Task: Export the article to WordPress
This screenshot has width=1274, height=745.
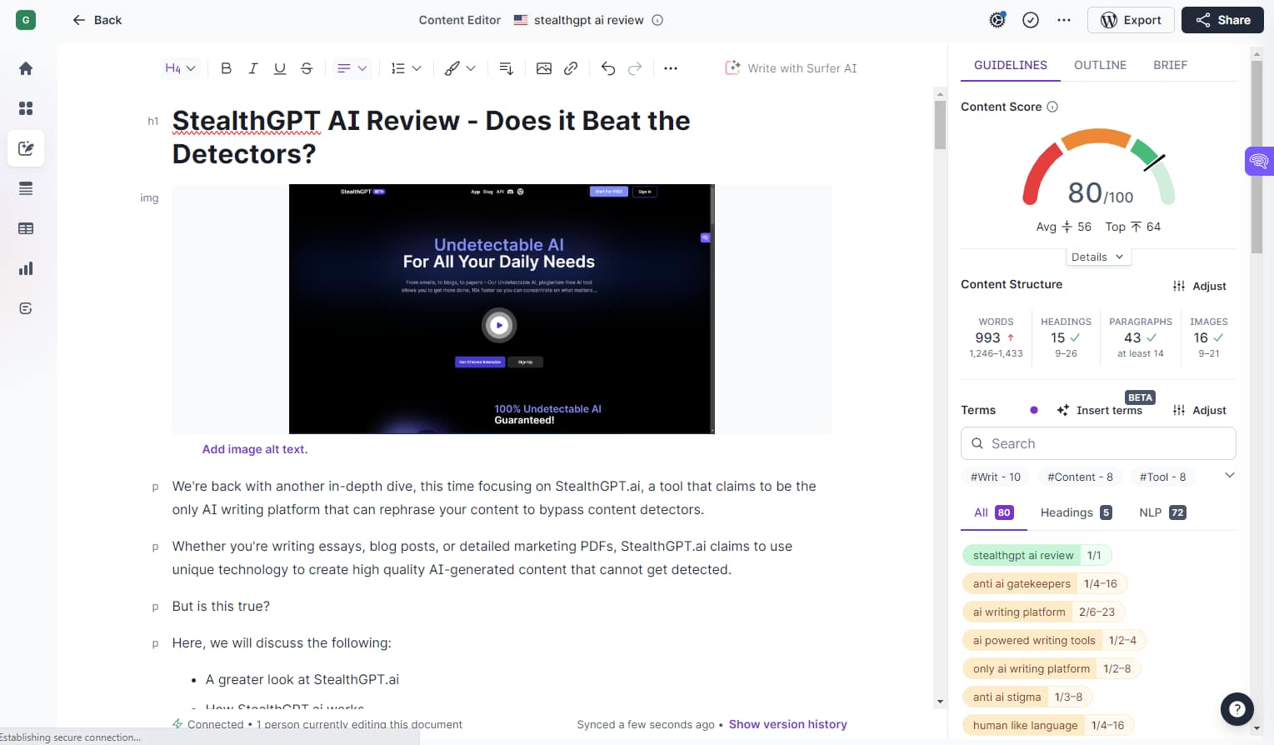Action: pyautogui.click(x=1131, y=19)
